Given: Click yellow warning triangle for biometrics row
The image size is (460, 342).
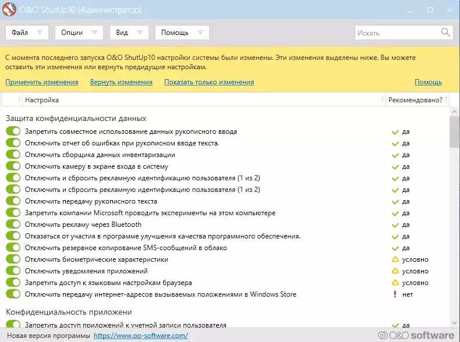Looking at the screenshot, I should (395, 259).
